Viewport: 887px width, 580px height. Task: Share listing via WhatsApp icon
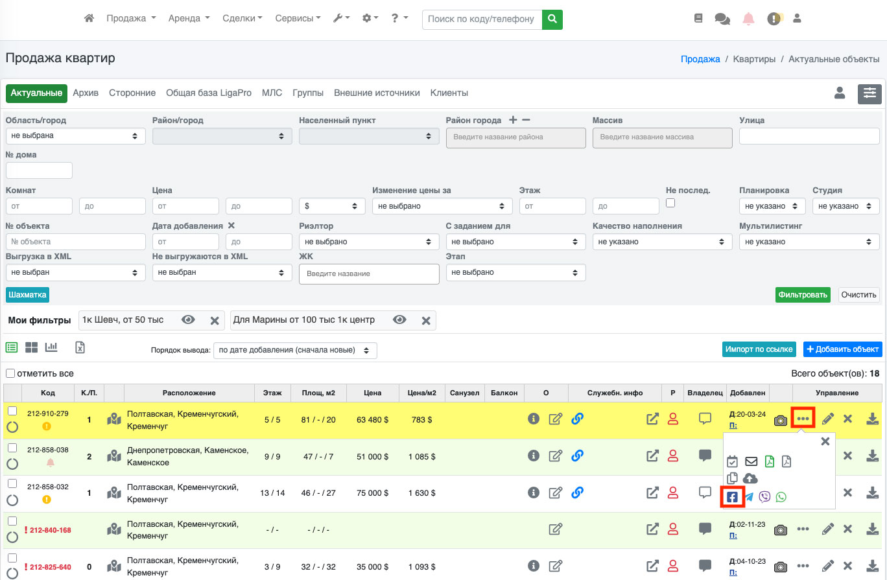tap(781, 497)
